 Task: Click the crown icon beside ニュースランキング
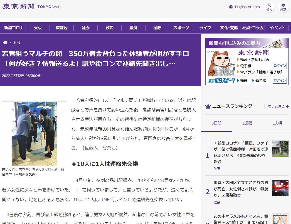pyautogui.click(x=208, y=106)
